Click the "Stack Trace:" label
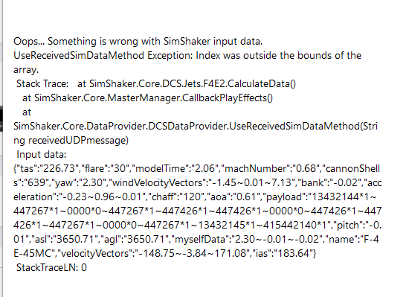This screenshot has height=297, width=409. coord(42,84)
